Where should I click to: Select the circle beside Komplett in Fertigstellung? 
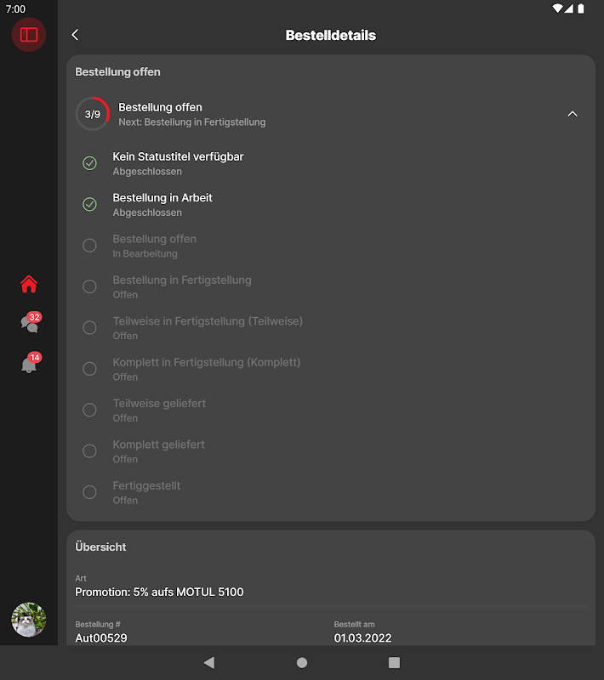coord(90,369)
